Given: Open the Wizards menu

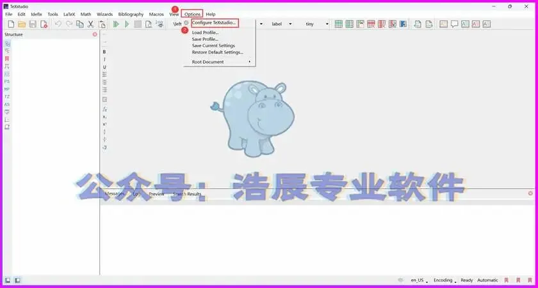Looking at the screenshot, I should [104, 14].
